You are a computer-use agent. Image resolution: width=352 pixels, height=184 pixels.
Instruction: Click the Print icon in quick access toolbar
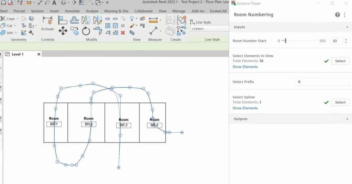pyautogui.click(x=3, y=3)
